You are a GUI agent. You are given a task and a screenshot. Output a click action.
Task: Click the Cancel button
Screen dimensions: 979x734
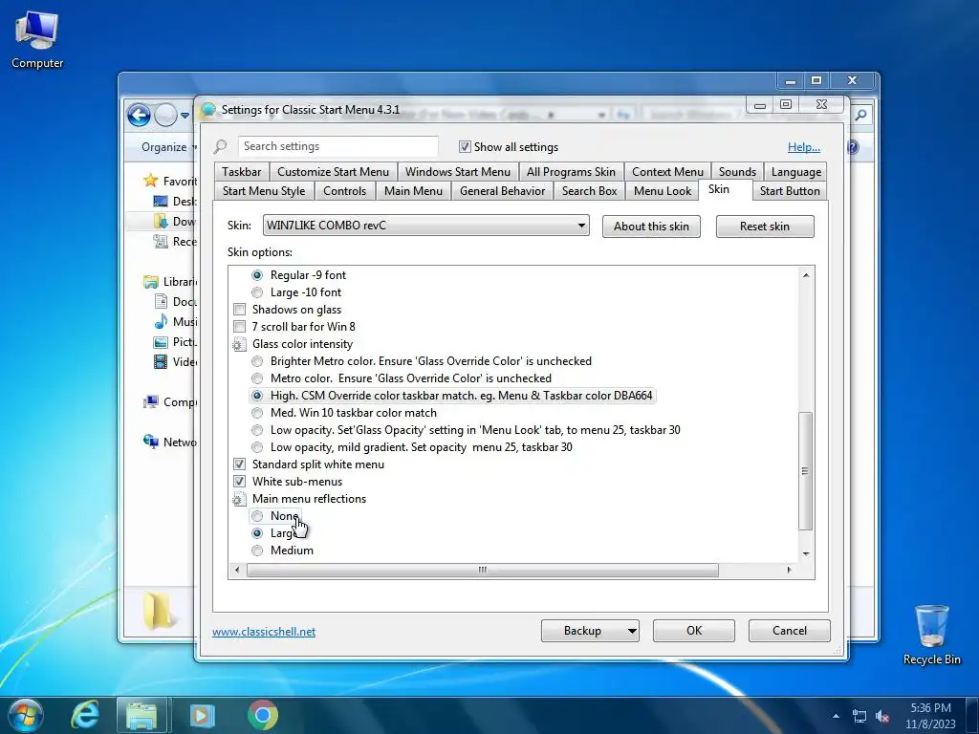(789, 631)
